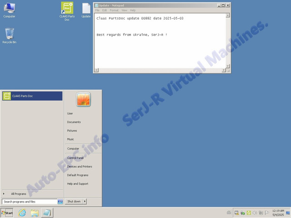The height and width of the screenshot is (218, 291).
Task: Expand All Programs in Start menu
Action: (19, 194)
